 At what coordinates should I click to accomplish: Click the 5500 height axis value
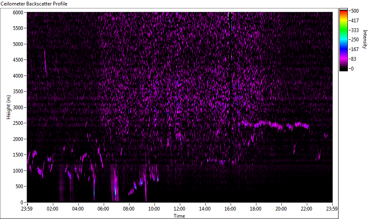[18, 28]
